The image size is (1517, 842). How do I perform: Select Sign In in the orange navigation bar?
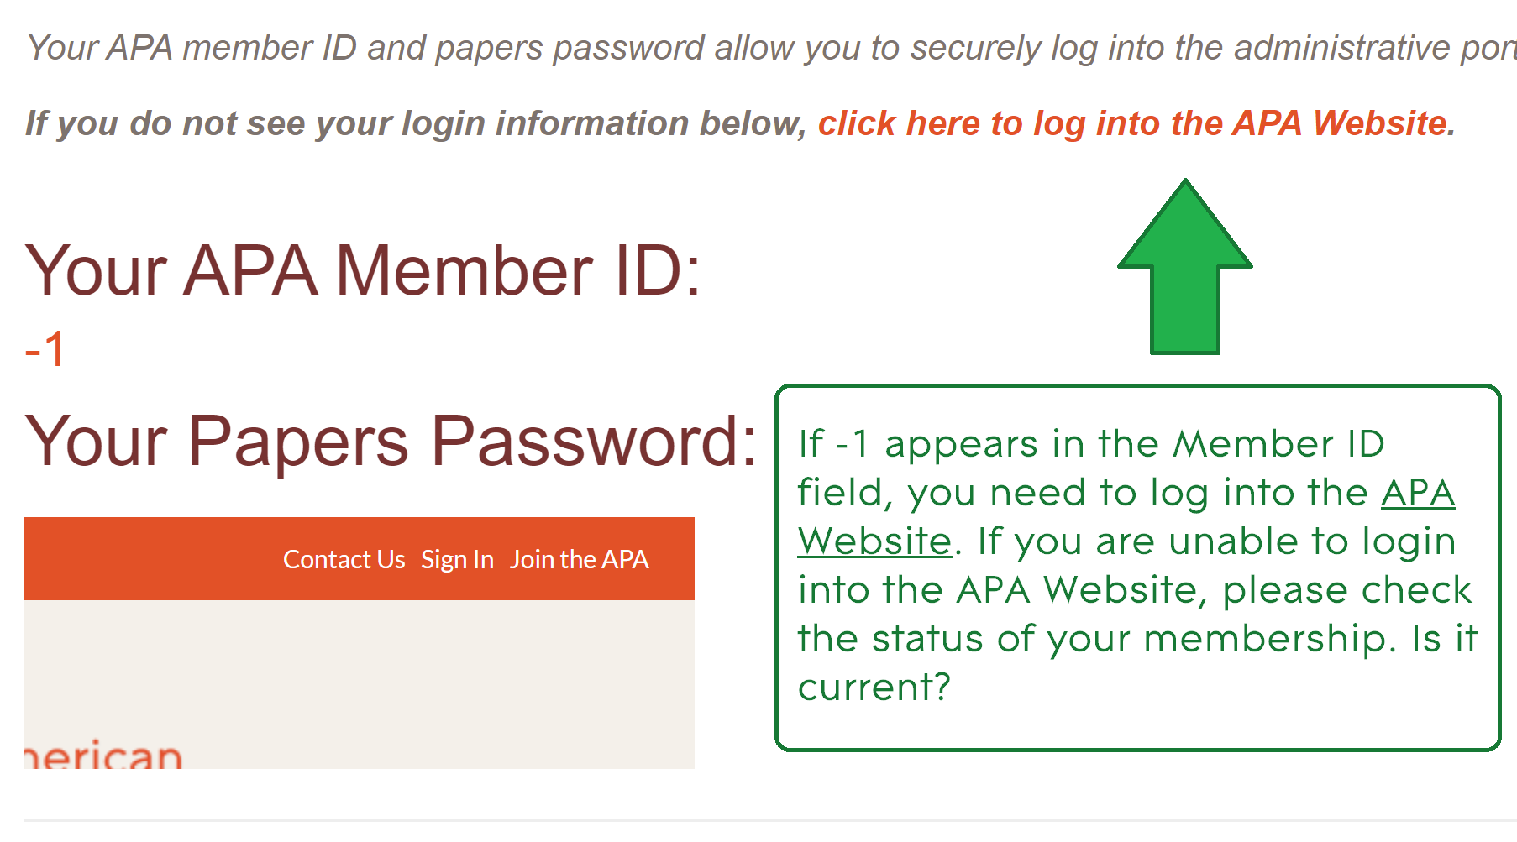pyautogui.click(x=457, y=559)
